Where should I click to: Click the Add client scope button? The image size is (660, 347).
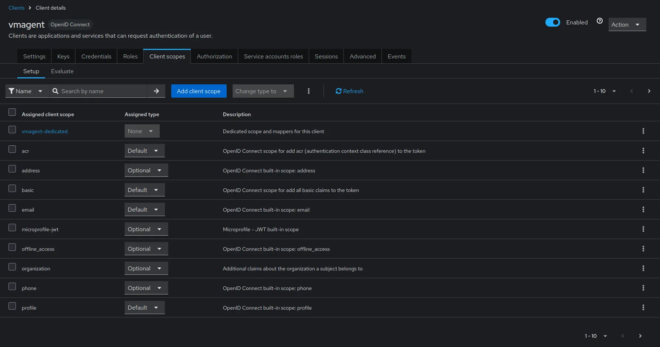click(199, 91)
